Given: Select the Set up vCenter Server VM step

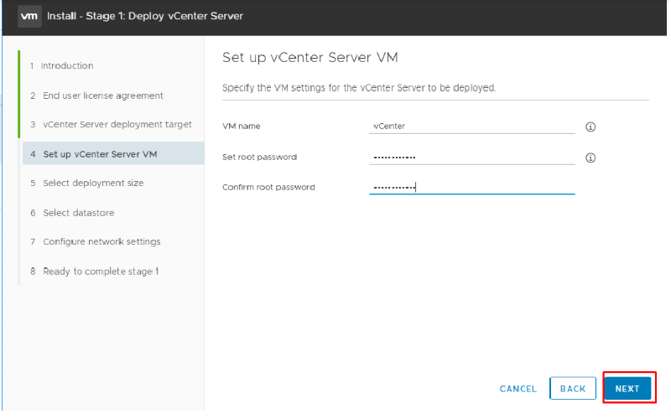Looking at the screenshot, I should click(113, 153).
